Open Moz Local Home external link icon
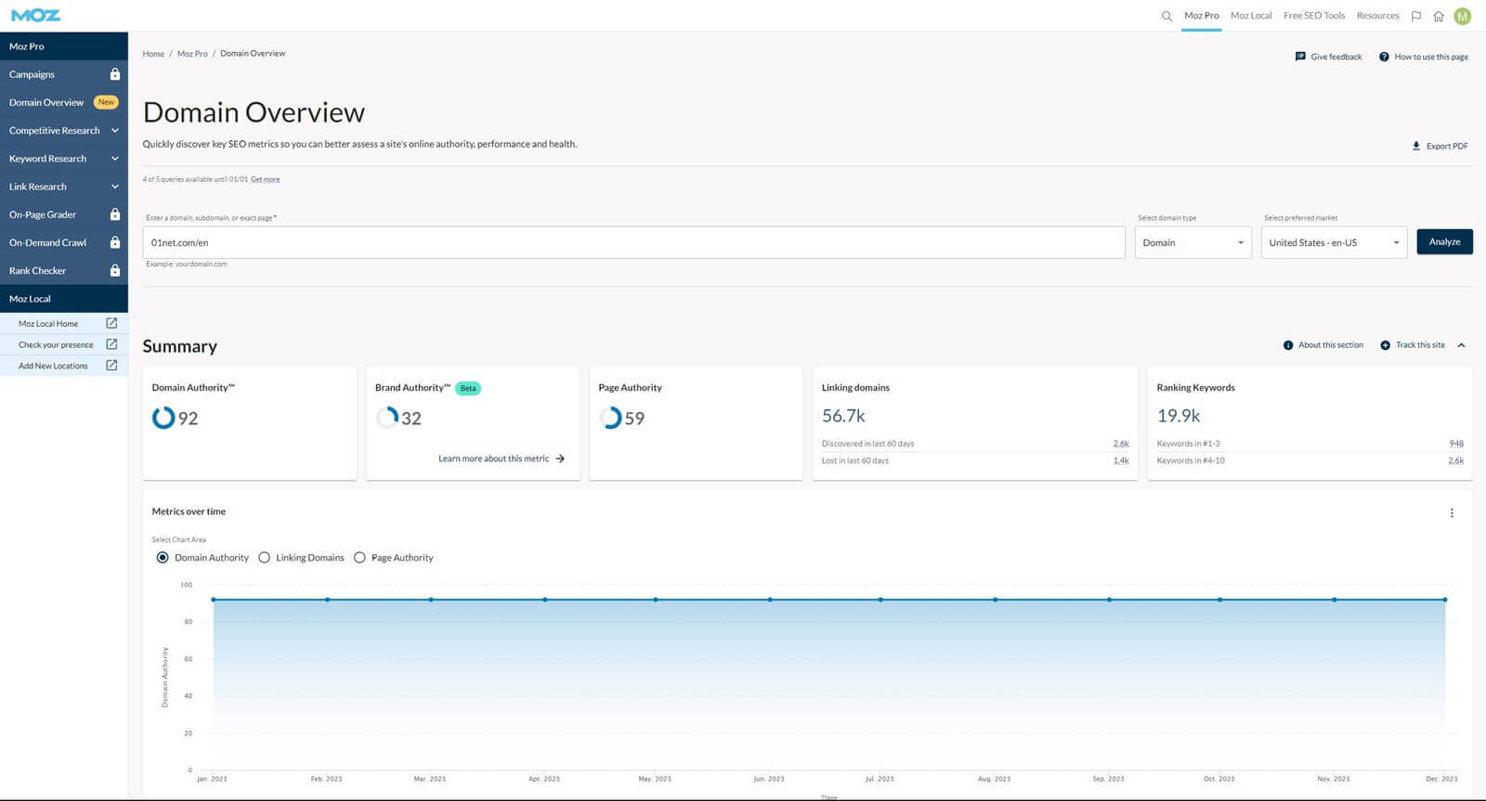Screen dimensions: 1486x801 (x=111, y=323)
